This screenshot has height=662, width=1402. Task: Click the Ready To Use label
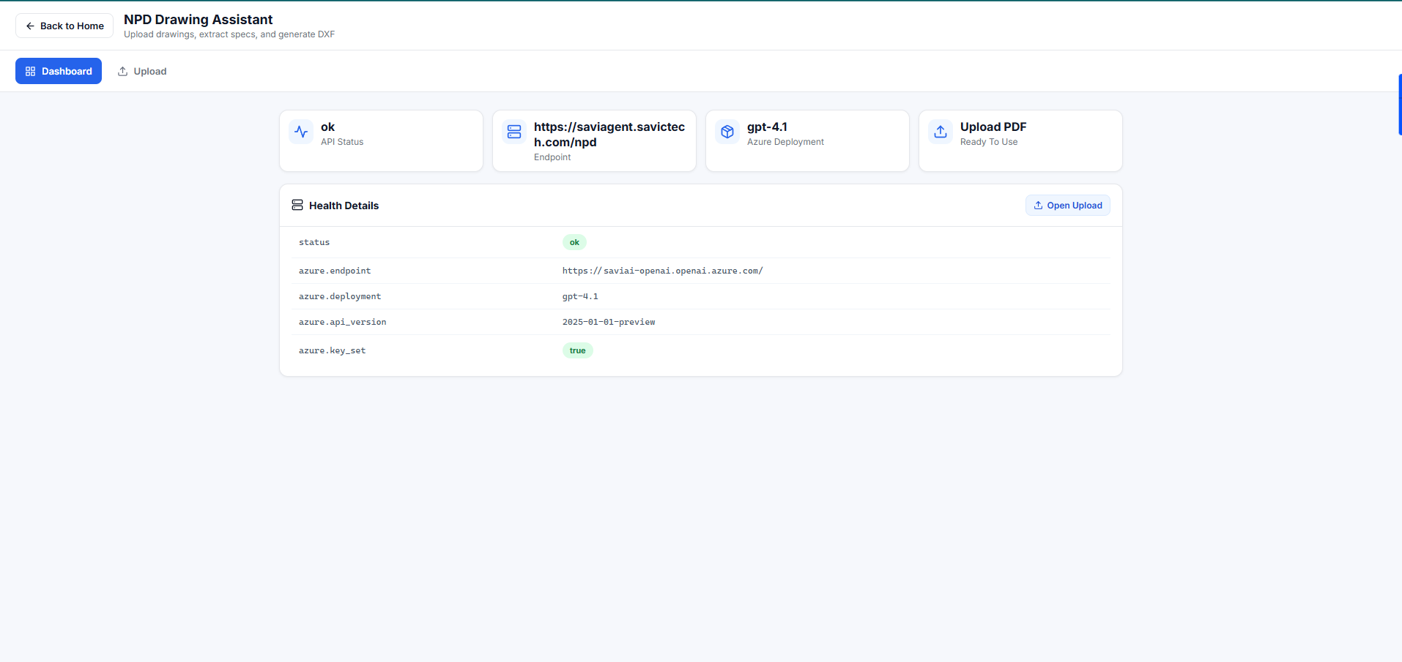pyautogui.click(x=989, y=142)
